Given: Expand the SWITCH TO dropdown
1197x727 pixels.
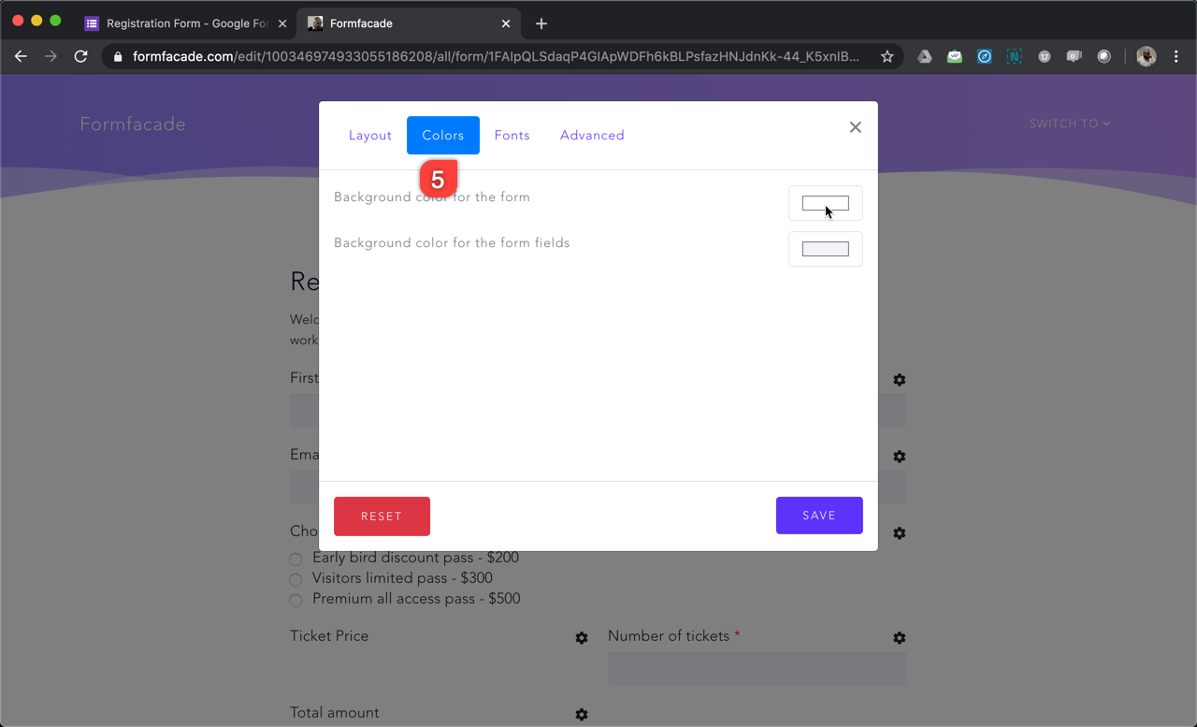Looking at the screenshot, I should [1069, 124].
